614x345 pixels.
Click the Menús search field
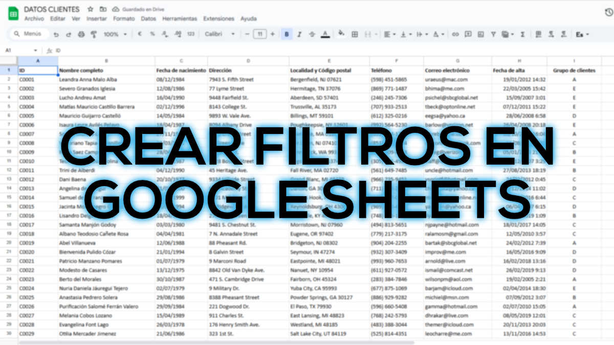[29, 34]
